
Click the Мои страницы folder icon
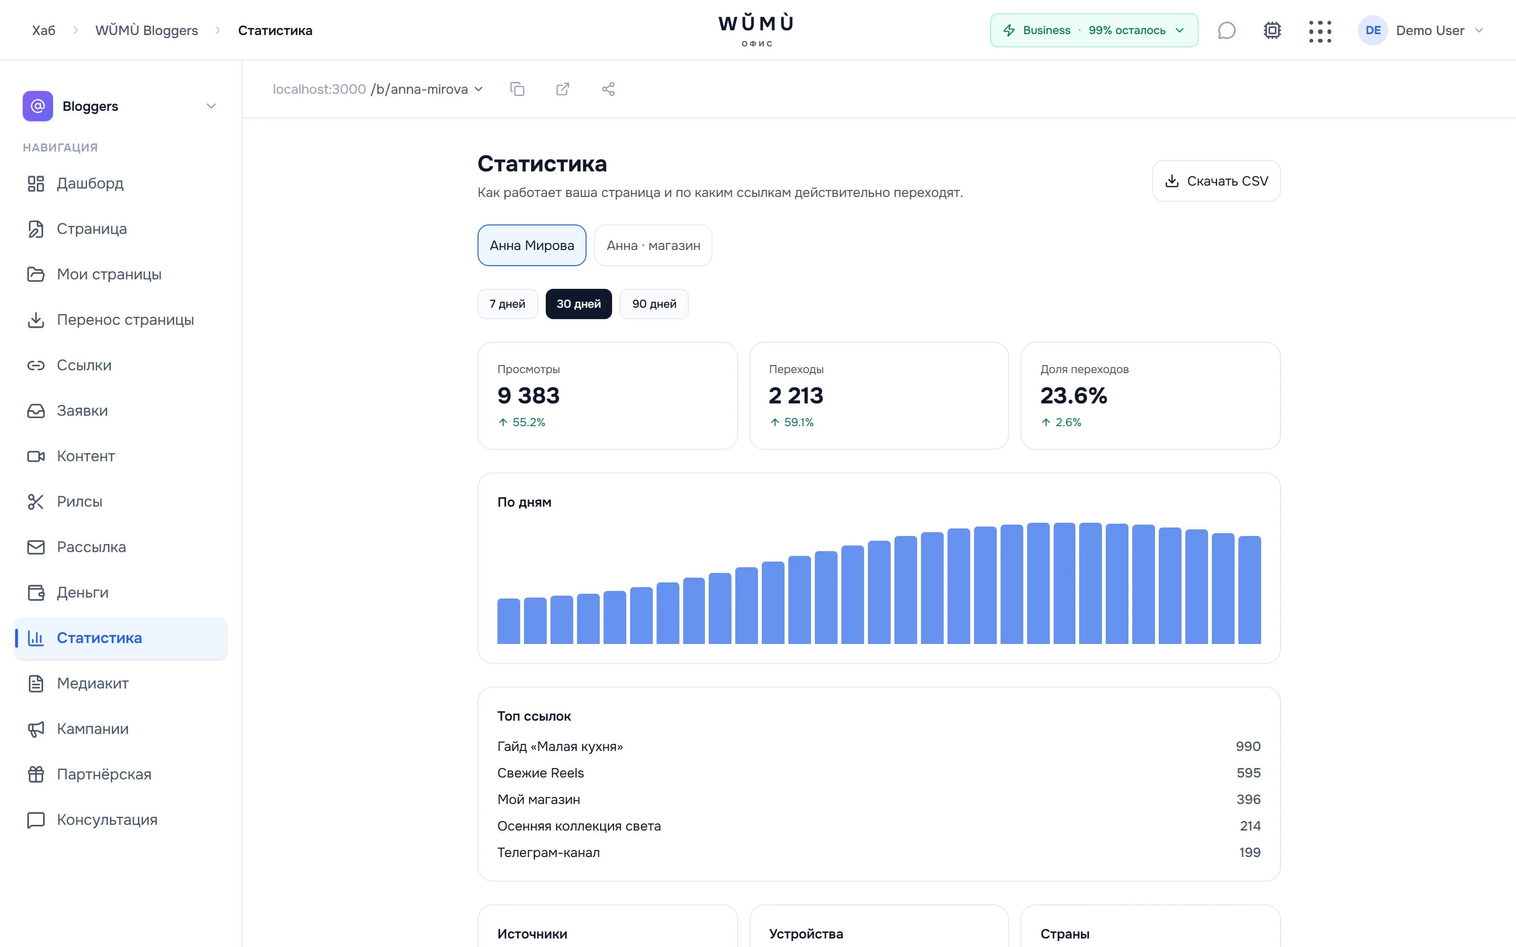pyautogui.click(x=36, y=274)
